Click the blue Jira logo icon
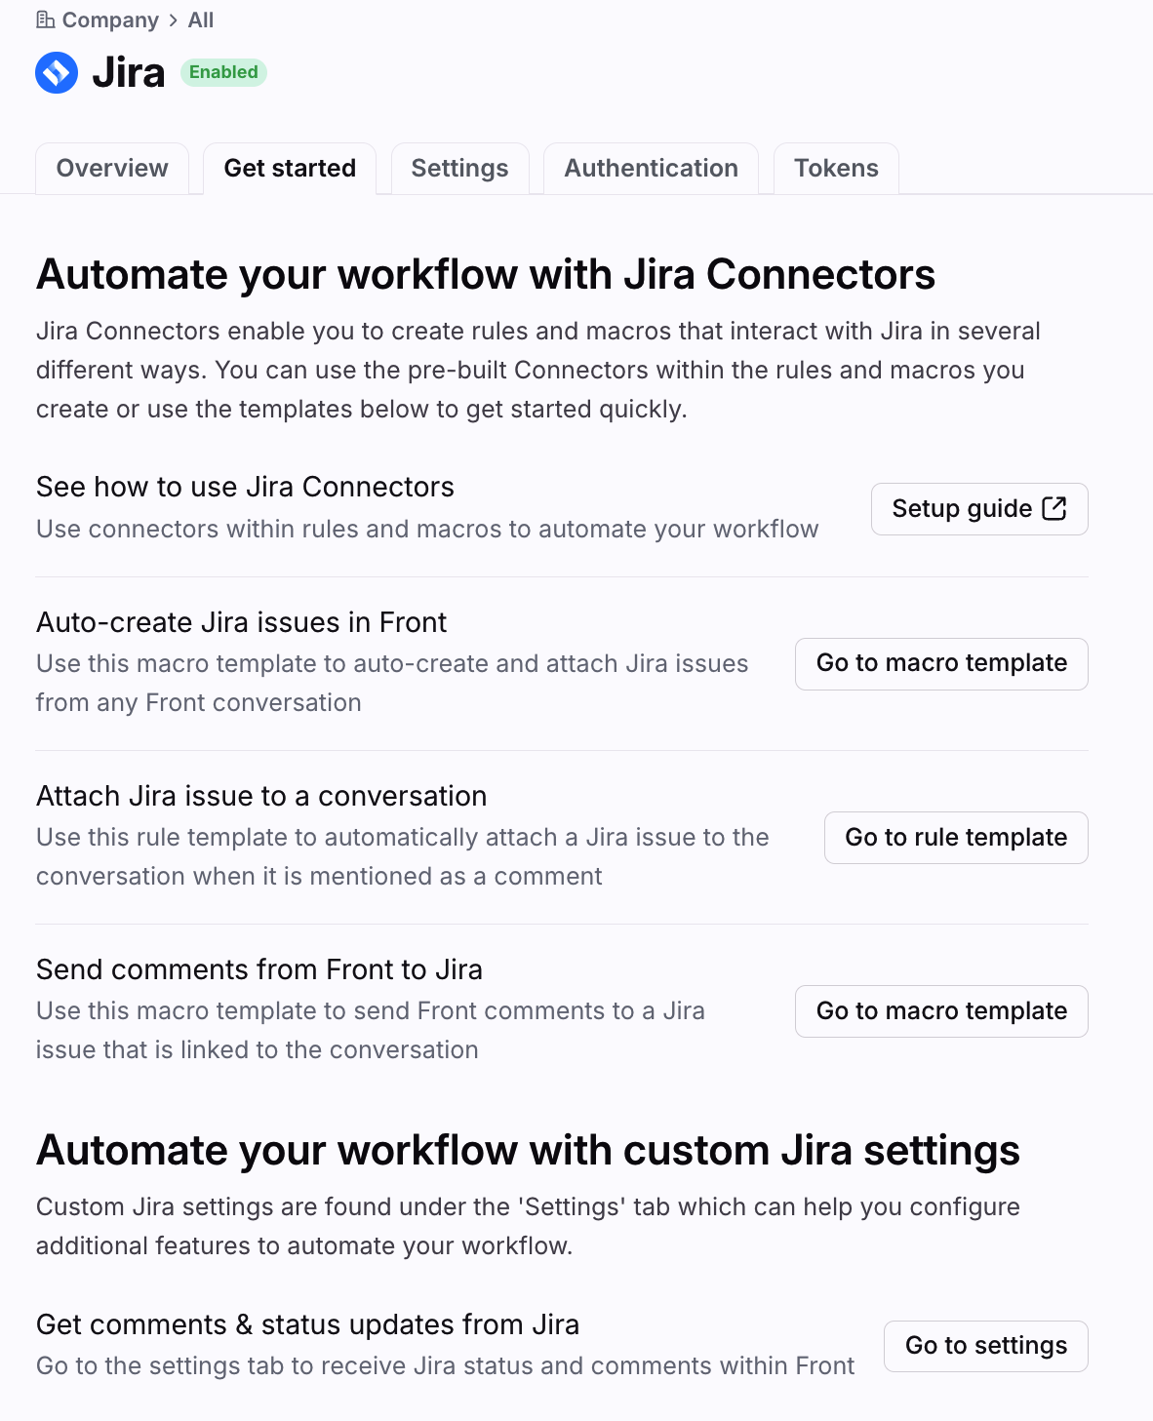The width and height of the screenshot is (1153, 1421). 57,73
